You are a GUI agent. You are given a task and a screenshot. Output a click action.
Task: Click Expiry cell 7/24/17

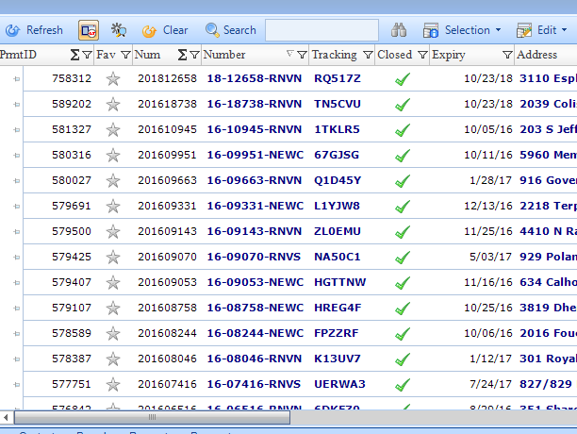490,384
